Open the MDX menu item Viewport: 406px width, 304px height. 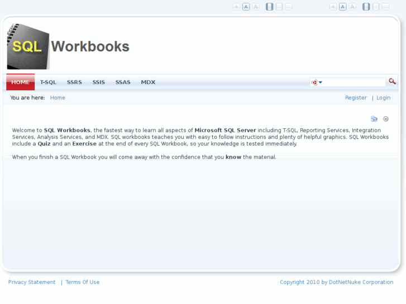click(148, 82)
